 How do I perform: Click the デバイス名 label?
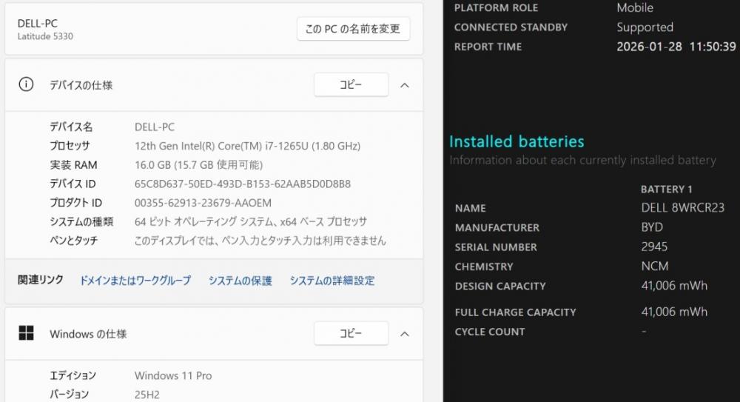tap(71, 127)
